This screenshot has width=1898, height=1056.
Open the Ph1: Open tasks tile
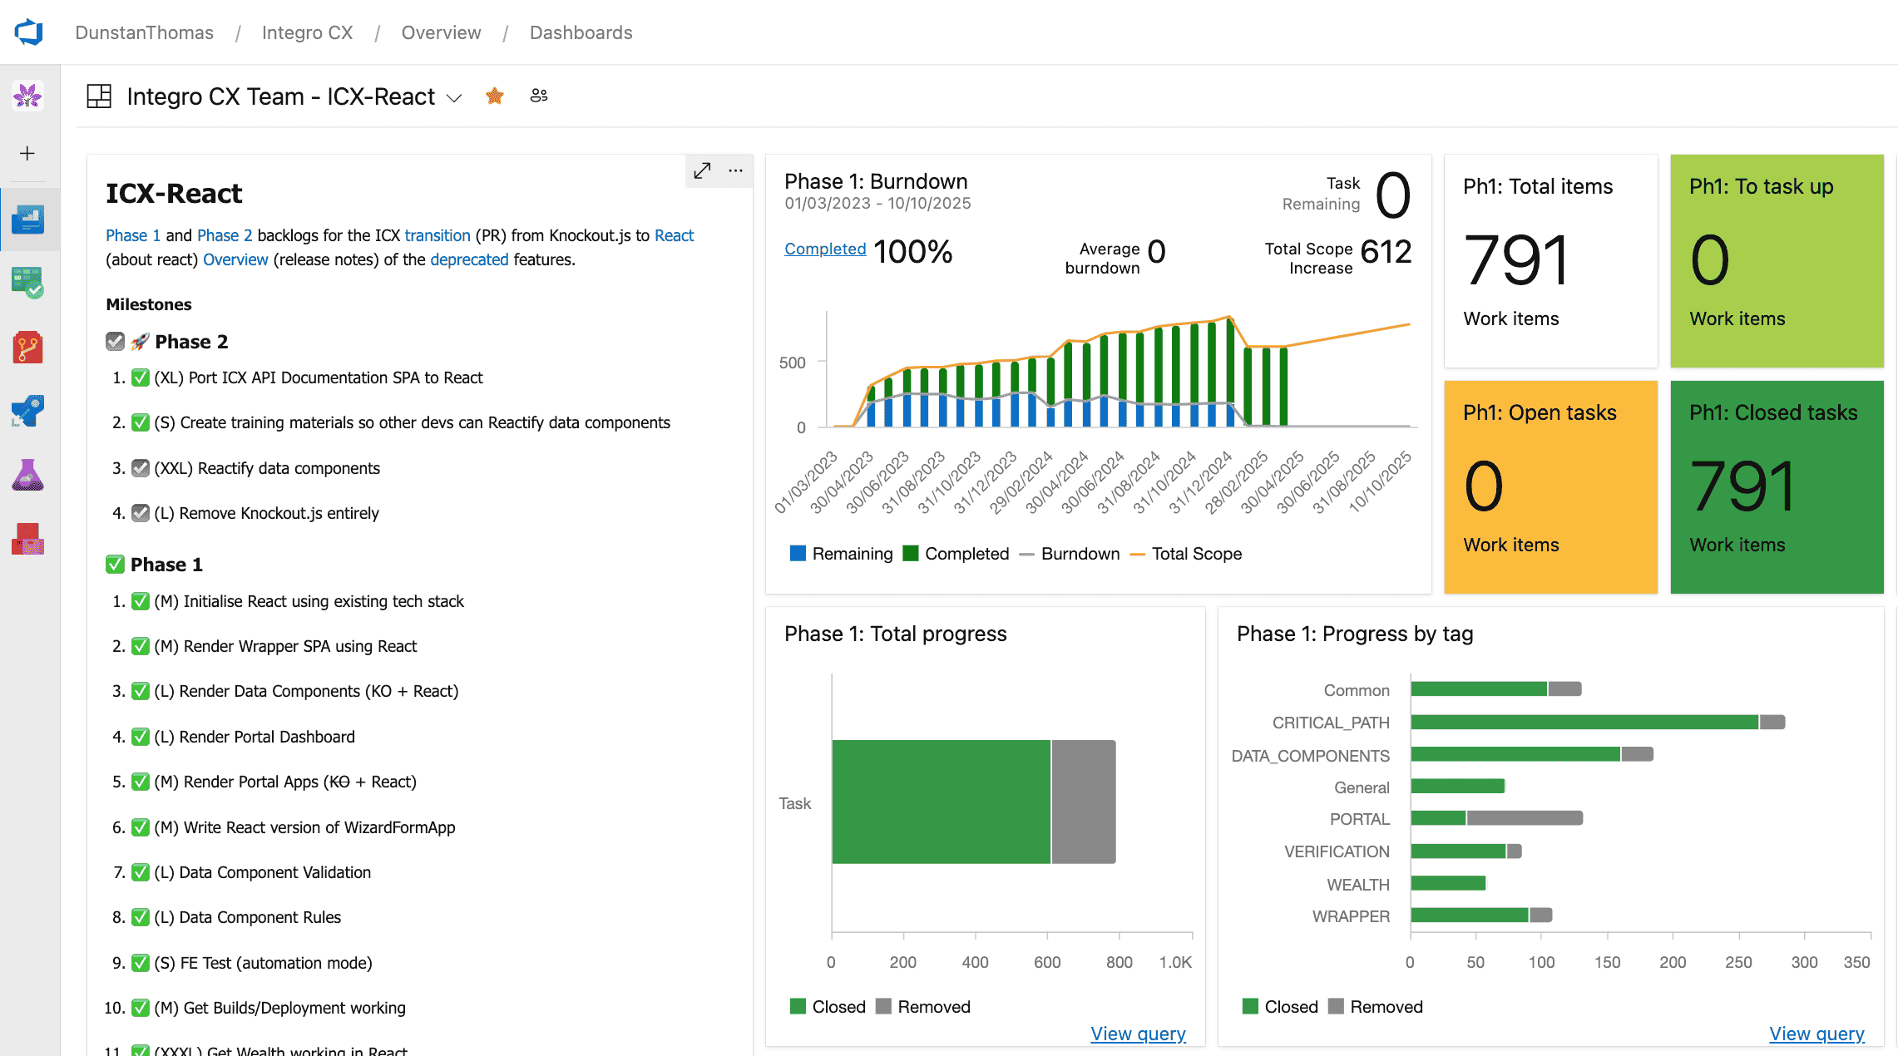tap(1551, 487)
